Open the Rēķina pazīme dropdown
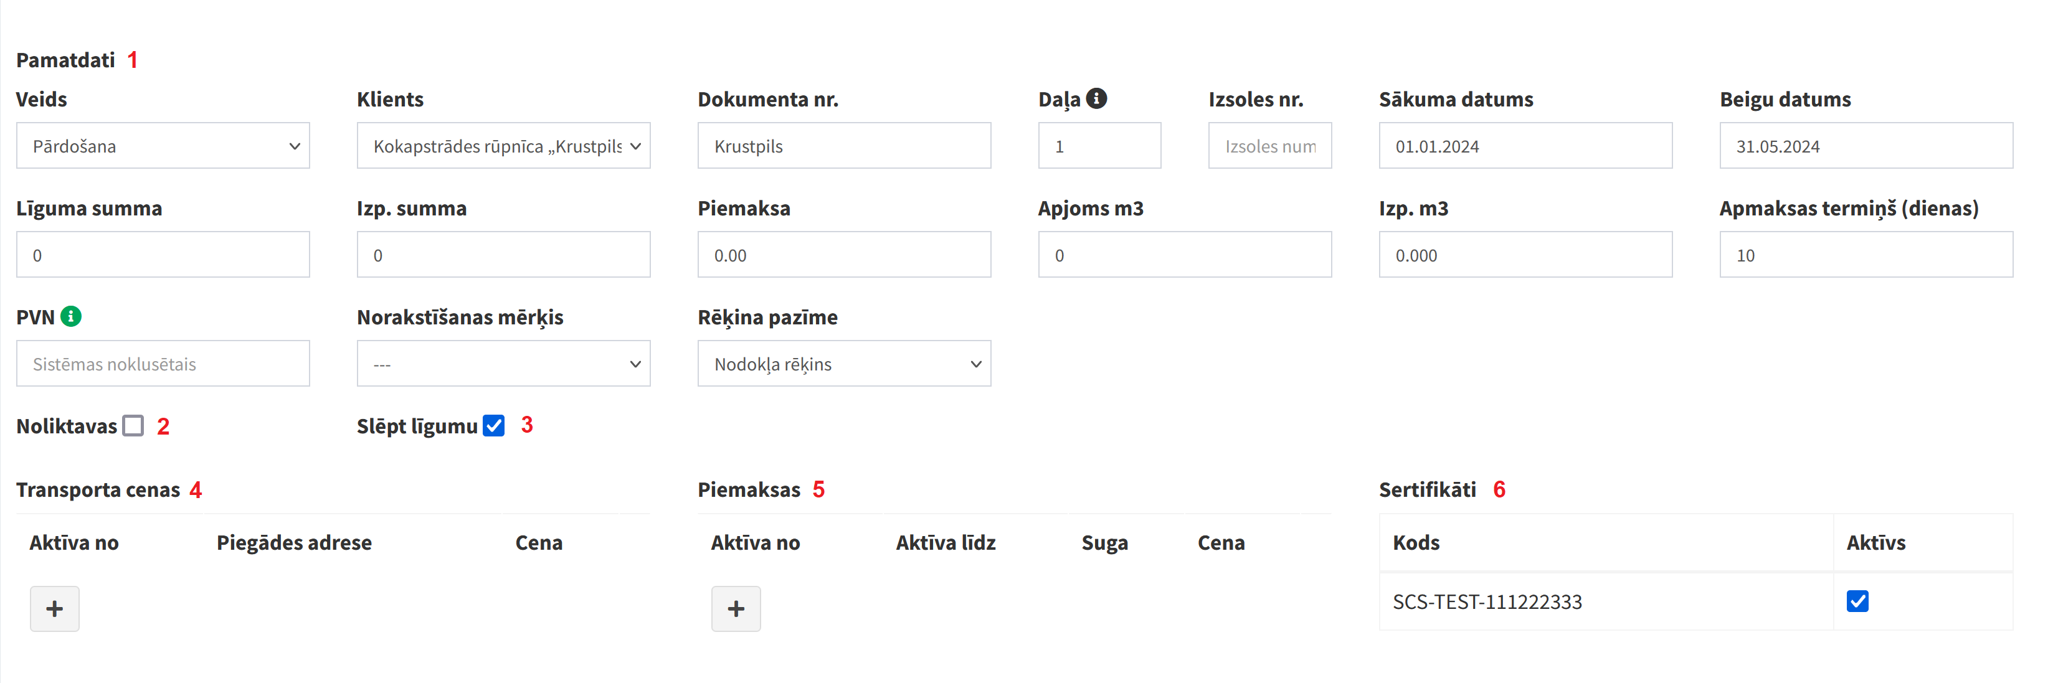 (x=844, y=364)
